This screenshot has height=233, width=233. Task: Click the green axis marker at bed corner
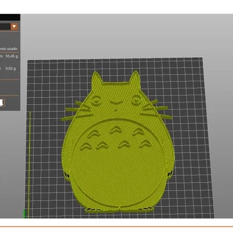[24, 214]
